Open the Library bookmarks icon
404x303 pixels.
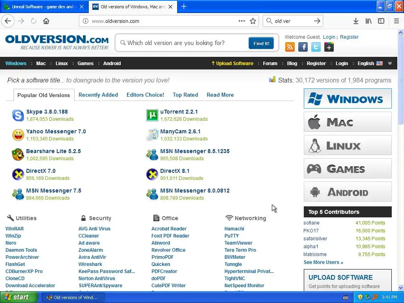tap(368, 21)
